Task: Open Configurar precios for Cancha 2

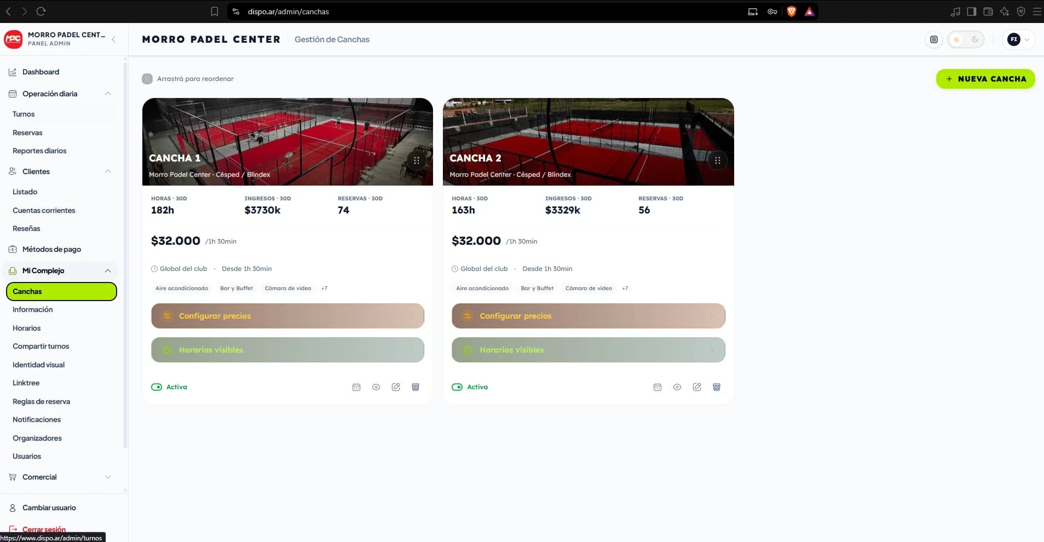Action: click(x=589, y=316)
